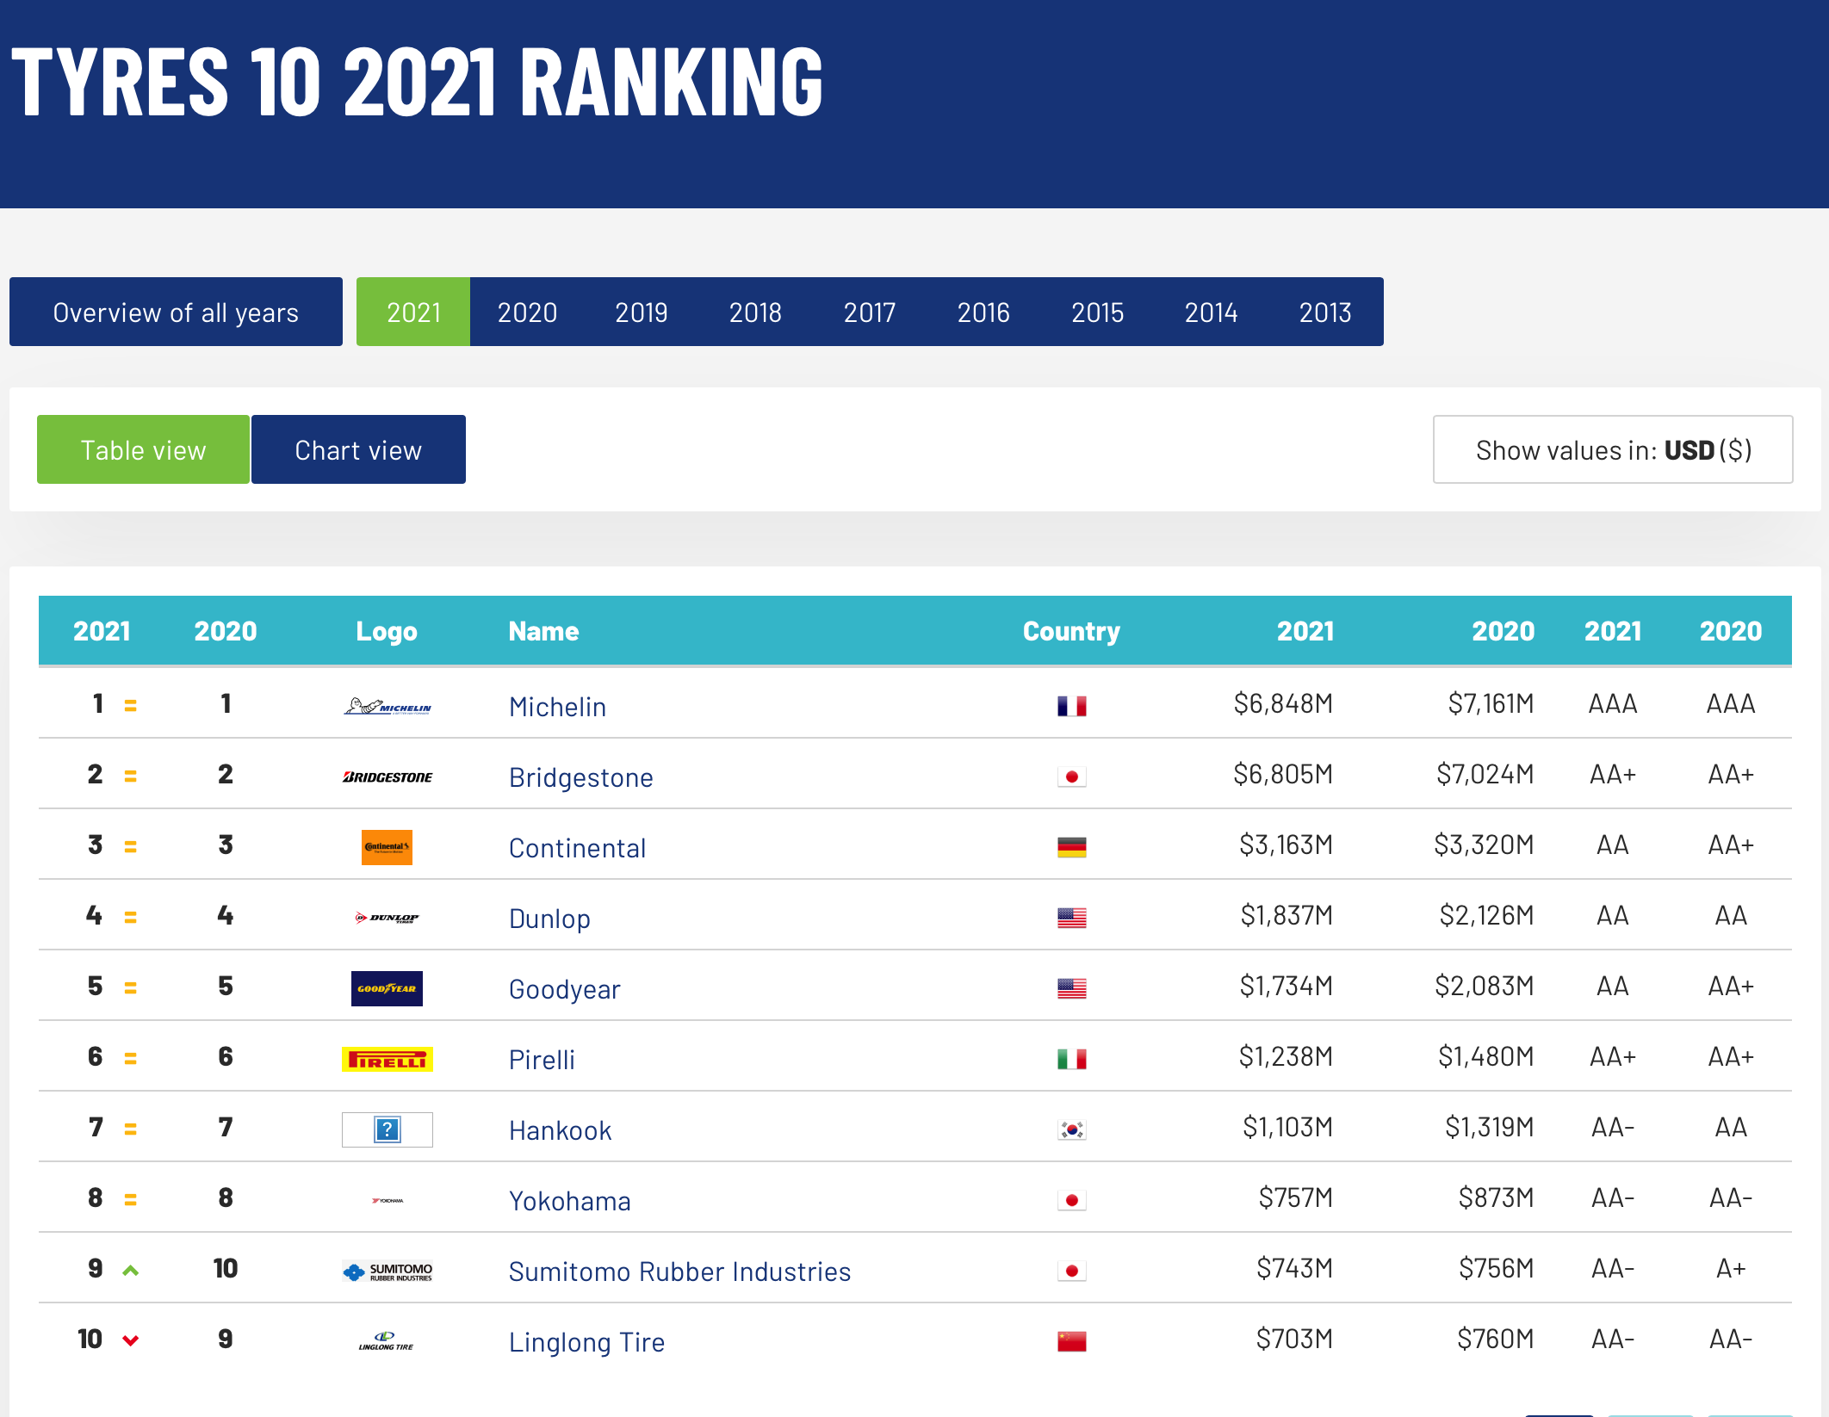Open Overview of all years

point(176,312)
